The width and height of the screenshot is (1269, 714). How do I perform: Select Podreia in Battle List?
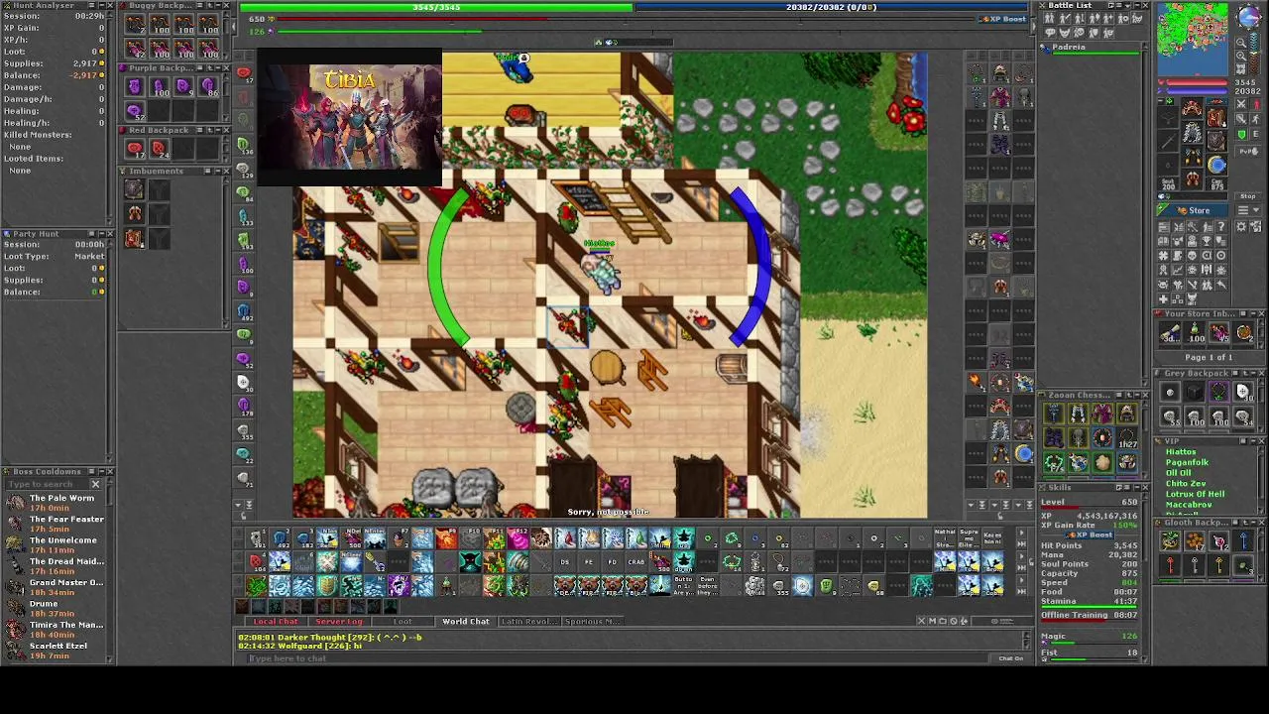(x=1090, y=47)
